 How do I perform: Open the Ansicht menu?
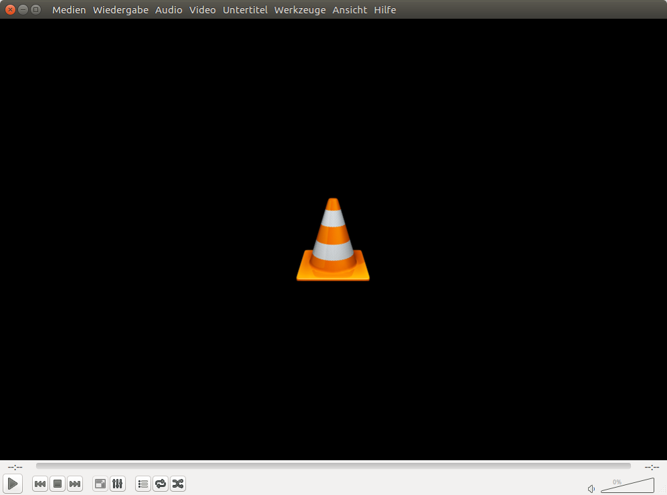[350, 10]
